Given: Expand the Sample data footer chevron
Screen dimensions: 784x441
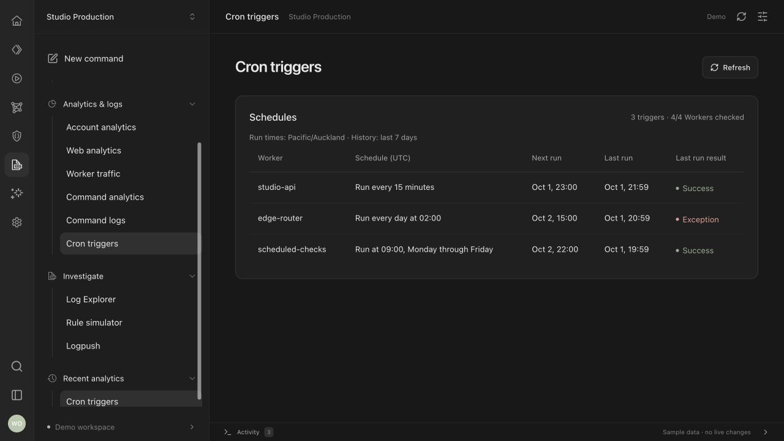Looking at the screenshot, I should pos(765,432).
